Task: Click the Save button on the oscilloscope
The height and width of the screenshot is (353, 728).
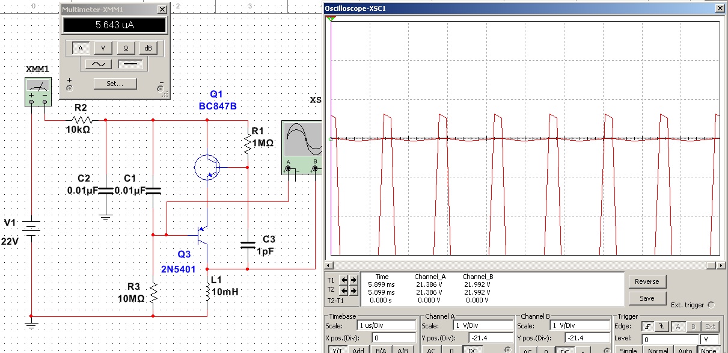Action: pos(647,298)
